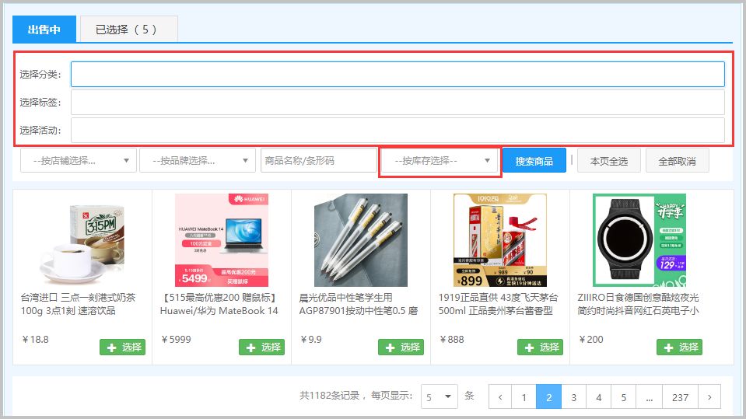Go to page 1
This screenshot has height=419, width=746.
[524, 397]
